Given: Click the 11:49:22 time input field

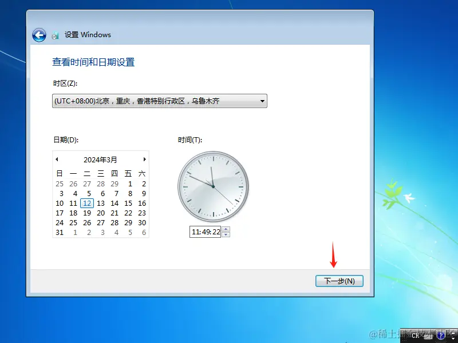Looking at the screenshot, I should coord(205,232).
